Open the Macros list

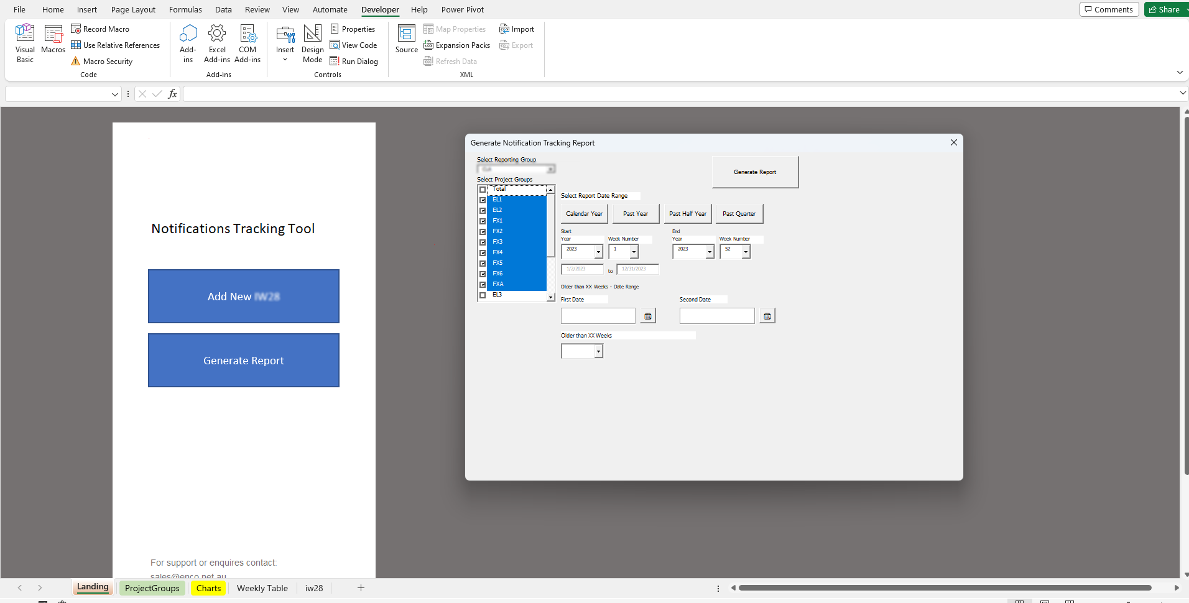tap(53, 39)
